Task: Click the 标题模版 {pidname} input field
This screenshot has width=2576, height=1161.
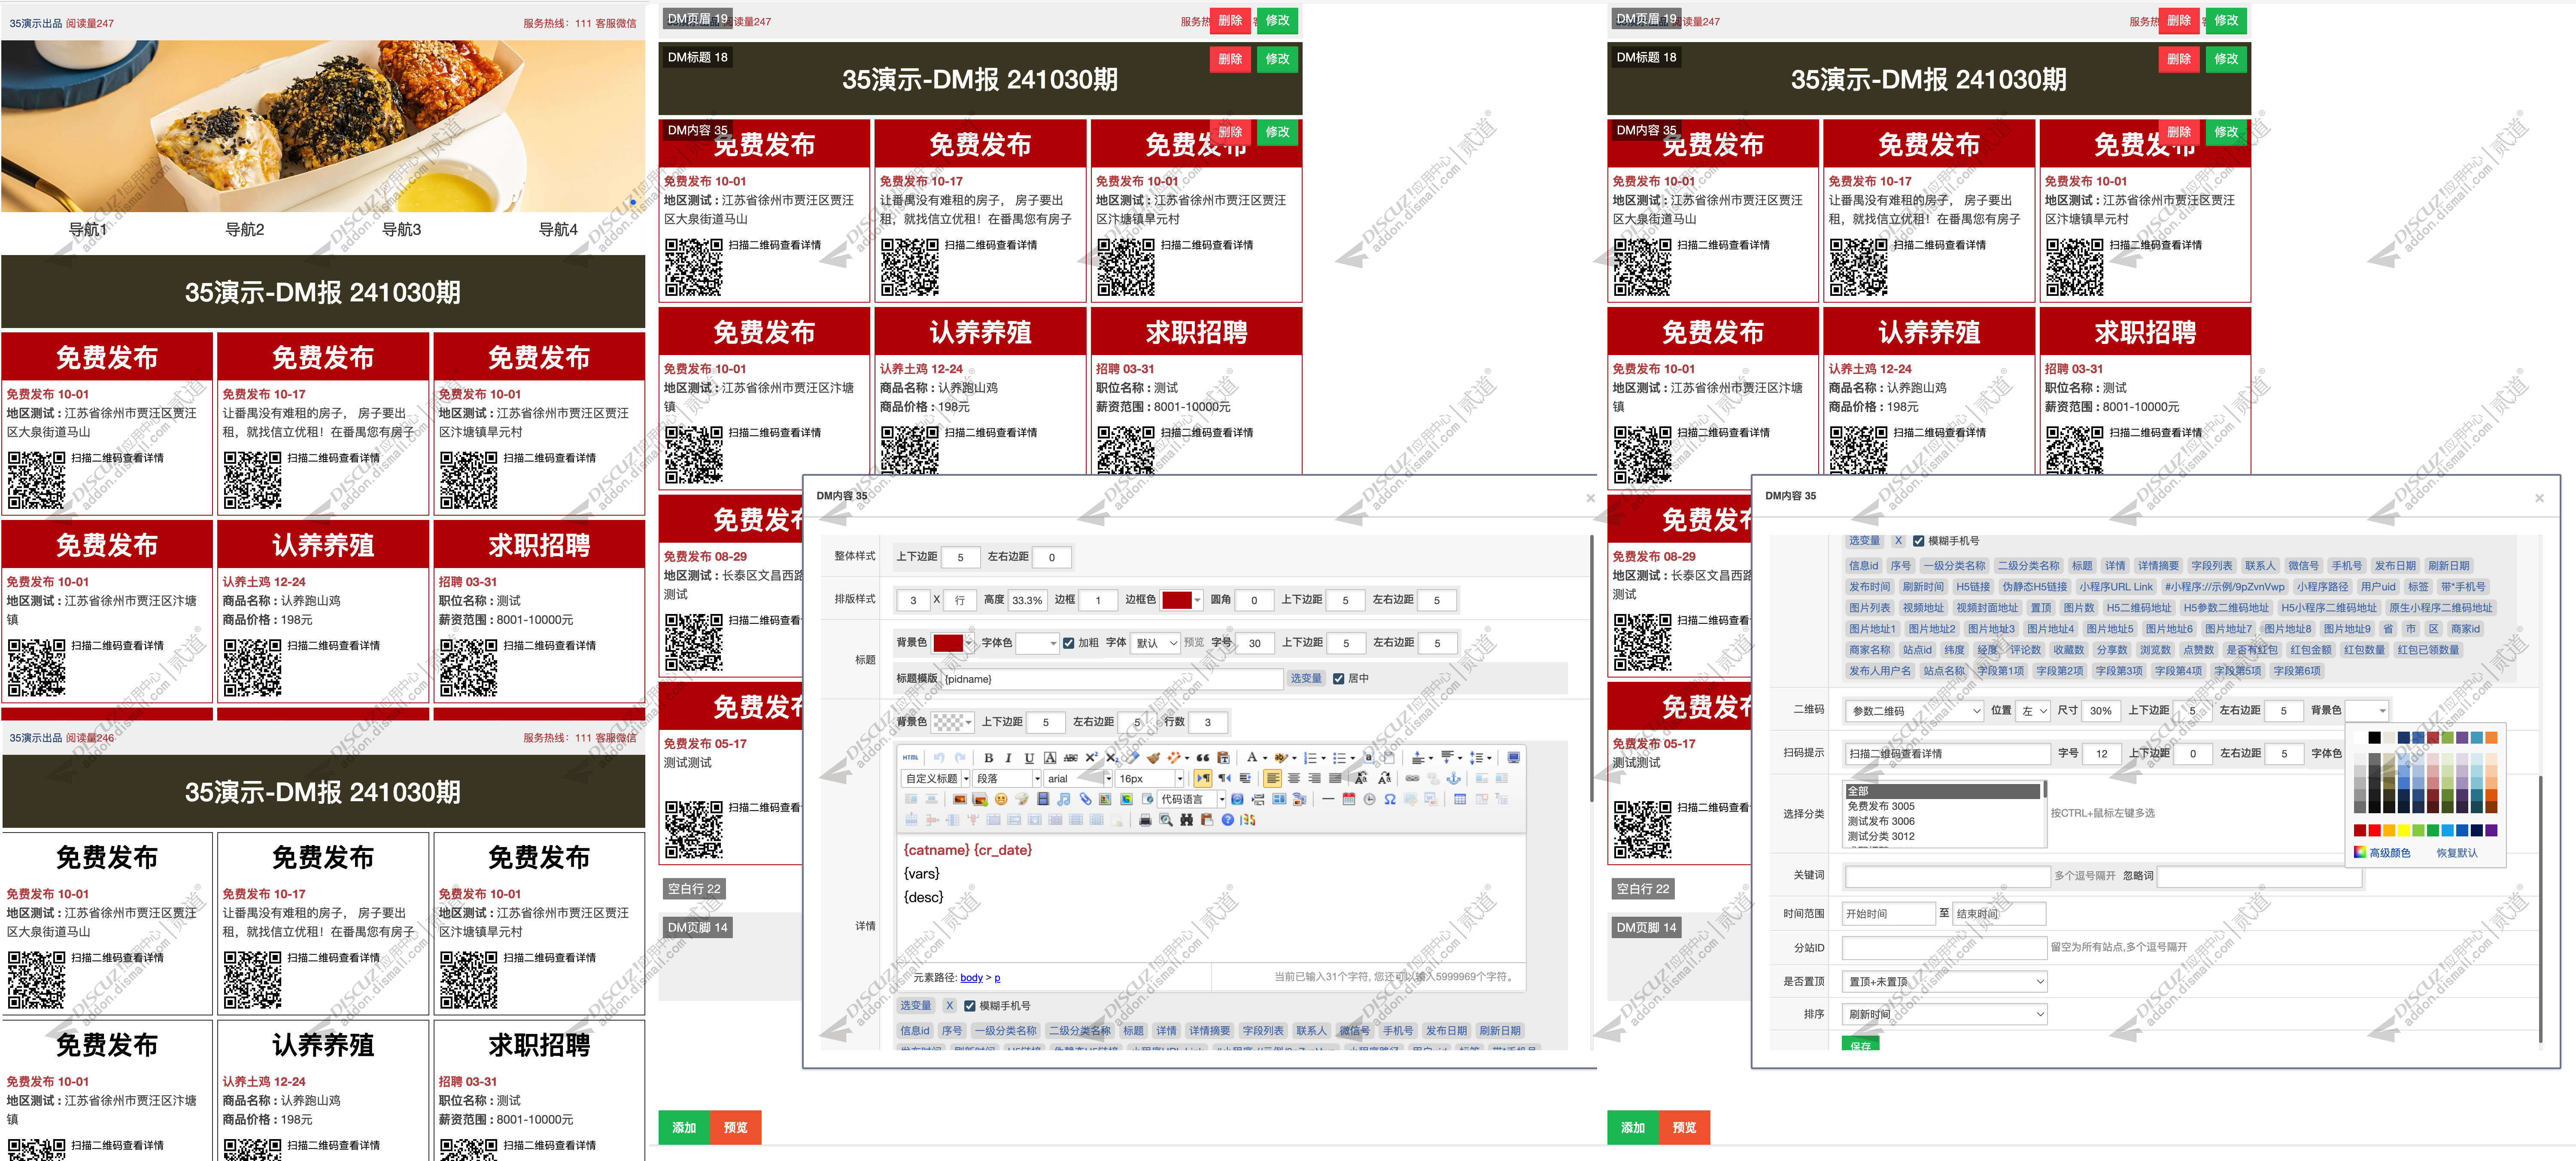Action: (x=1111, y=679)
